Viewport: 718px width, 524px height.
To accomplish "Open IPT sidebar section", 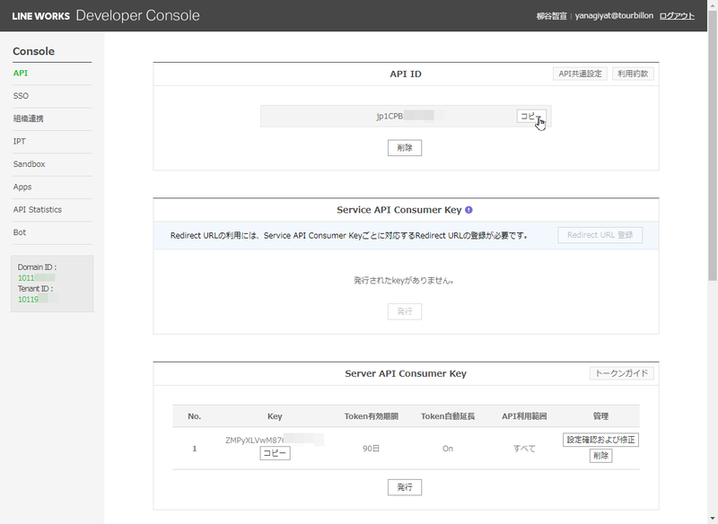I will point(20,141).
